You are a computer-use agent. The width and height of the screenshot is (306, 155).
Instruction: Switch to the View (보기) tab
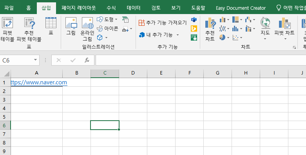point(176,8)
